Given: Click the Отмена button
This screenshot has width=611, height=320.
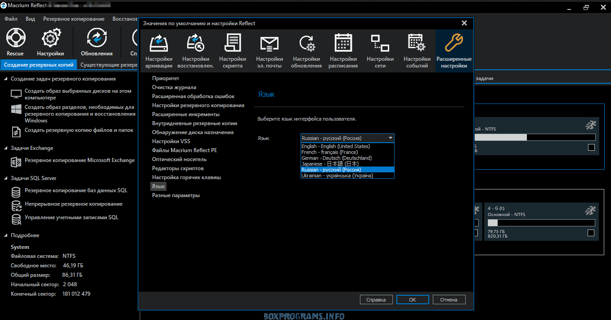Looking at the screenshot, I should click(x=449, y=299).
